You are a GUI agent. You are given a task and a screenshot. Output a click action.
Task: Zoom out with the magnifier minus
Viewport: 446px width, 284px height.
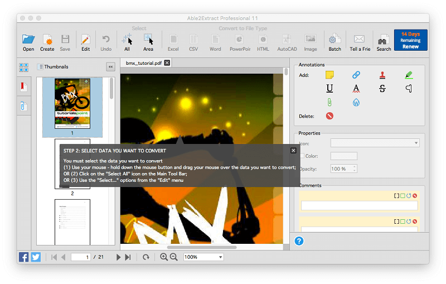click(173, 257)
